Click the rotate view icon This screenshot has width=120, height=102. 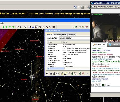(x=25, y=27)
